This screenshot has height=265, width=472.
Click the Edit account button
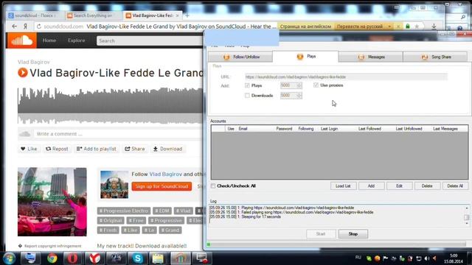point(399,186)
